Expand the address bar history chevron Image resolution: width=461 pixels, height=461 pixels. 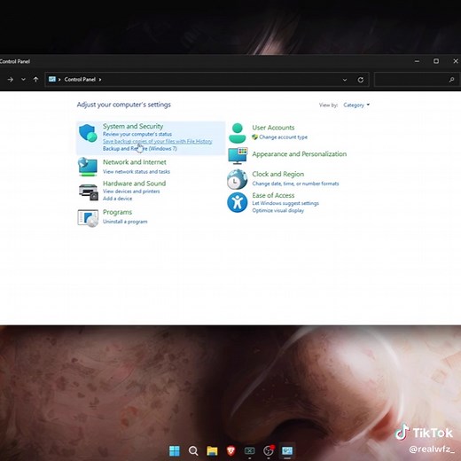tap(345, 80)
